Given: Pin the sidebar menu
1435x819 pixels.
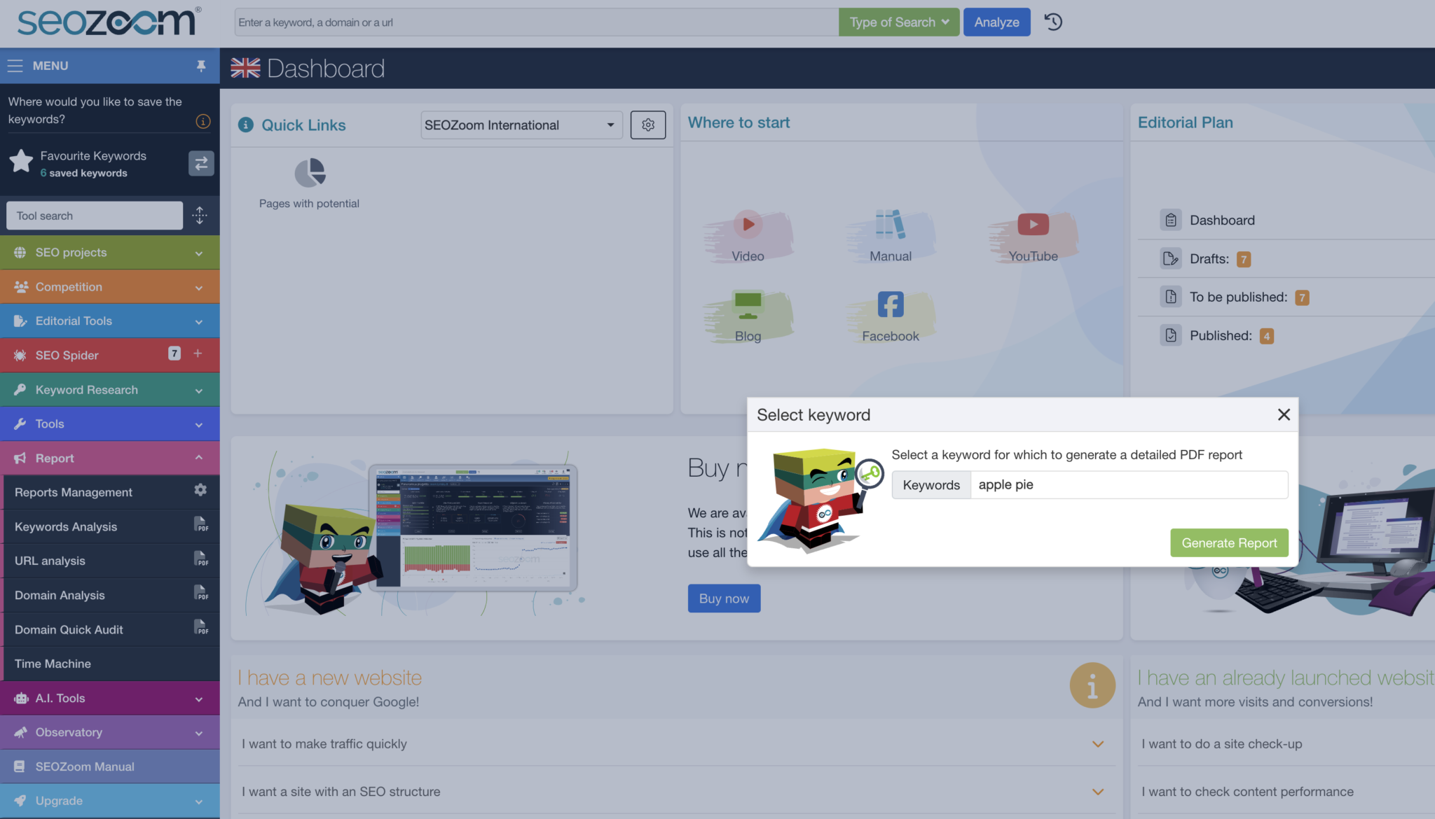Looking at the screenshot, I should 201,66.
